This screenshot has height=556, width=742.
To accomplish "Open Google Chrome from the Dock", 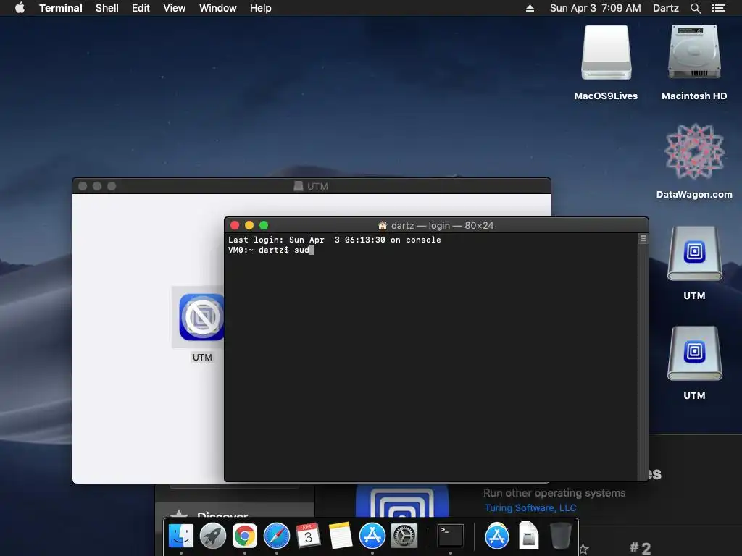I will [x=245, y=536].
